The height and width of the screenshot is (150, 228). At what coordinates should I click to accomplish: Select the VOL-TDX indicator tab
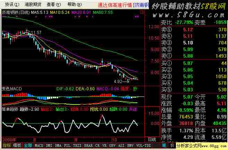[143, 145]
